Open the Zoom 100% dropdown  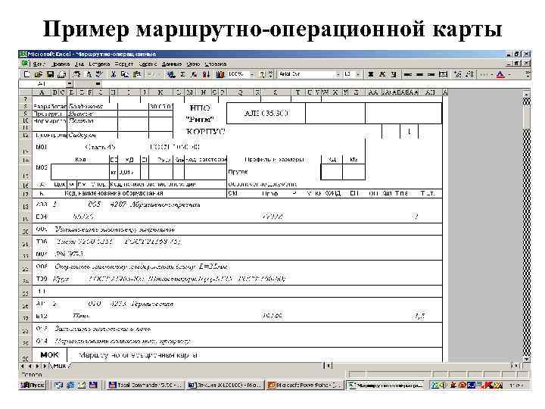[x=252, y=74]
